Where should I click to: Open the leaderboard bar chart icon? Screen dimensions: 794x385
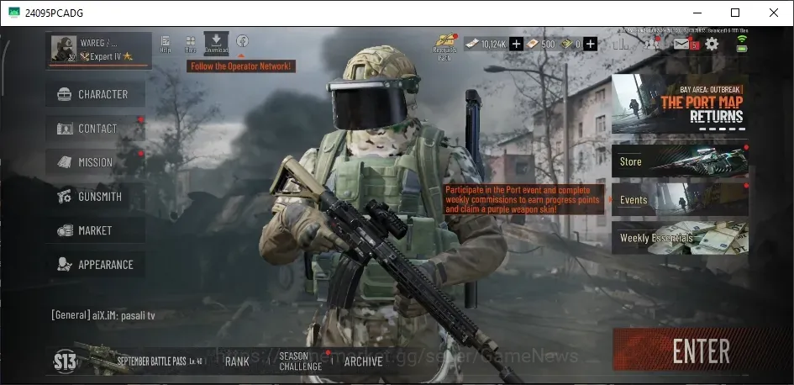[621, 44]
